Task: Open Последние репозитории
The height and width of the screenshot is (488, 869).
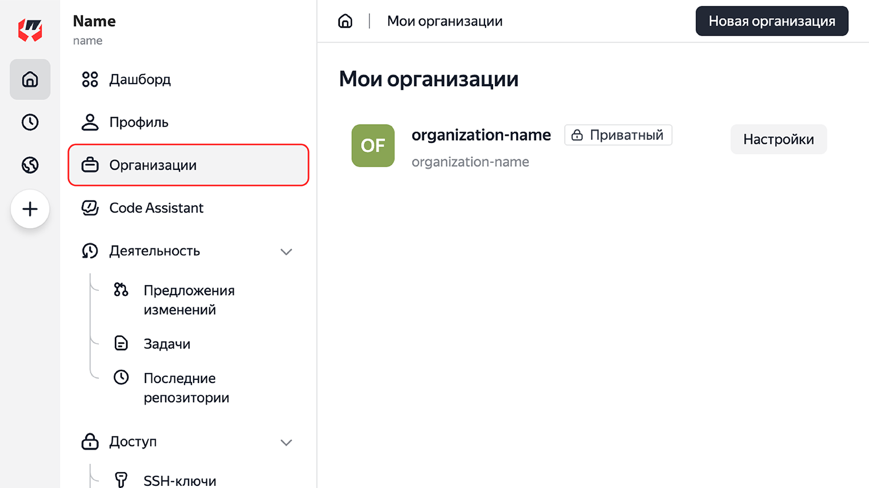Action: [186, 387]
